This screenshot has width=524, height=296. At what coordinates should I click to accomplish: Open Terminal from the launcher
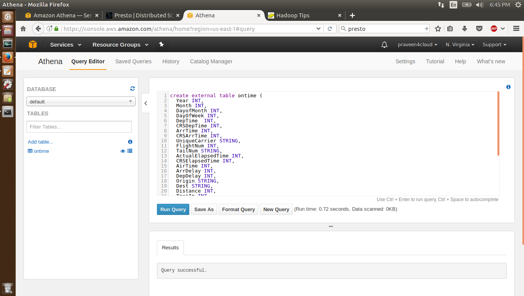[x=8, y=112]
